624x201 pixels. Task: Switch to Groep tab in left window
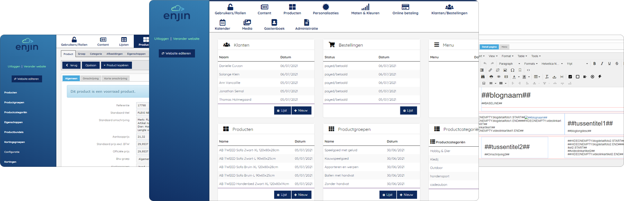(x=82, y=54)
